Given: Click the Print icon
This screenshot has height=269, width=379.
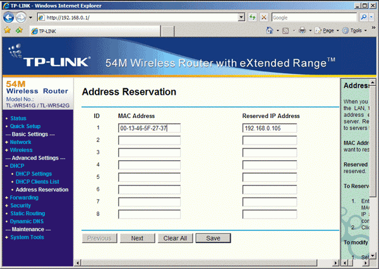Looking at the screenshot, I should [302, 30].
